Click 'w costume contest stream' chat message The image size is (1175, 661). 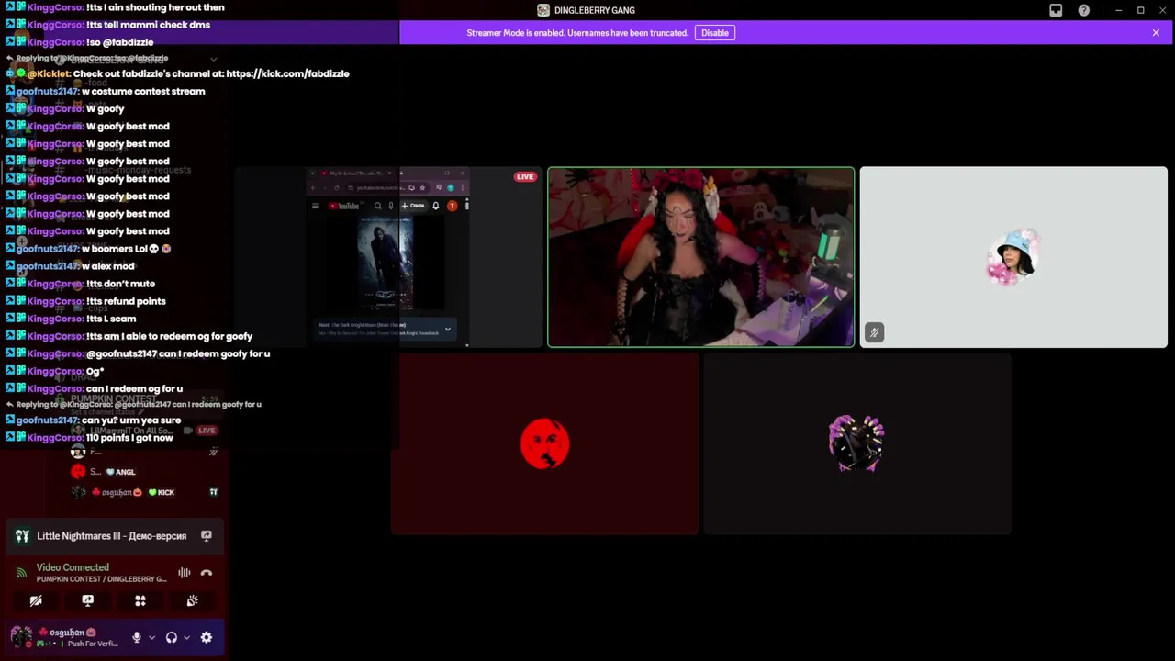click(143, 91)
